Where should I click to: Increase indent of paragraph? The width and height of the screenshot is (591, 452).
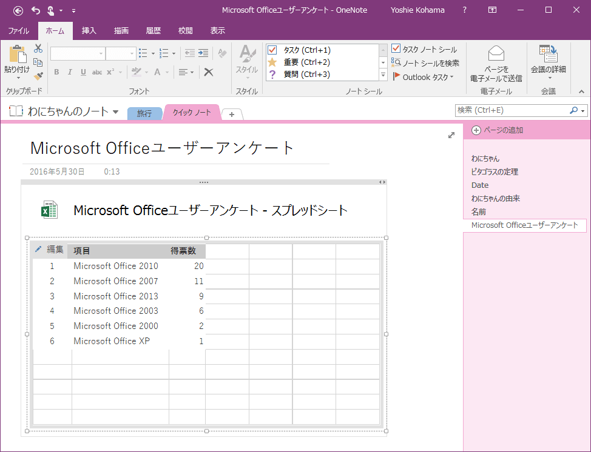pos(203,53)
